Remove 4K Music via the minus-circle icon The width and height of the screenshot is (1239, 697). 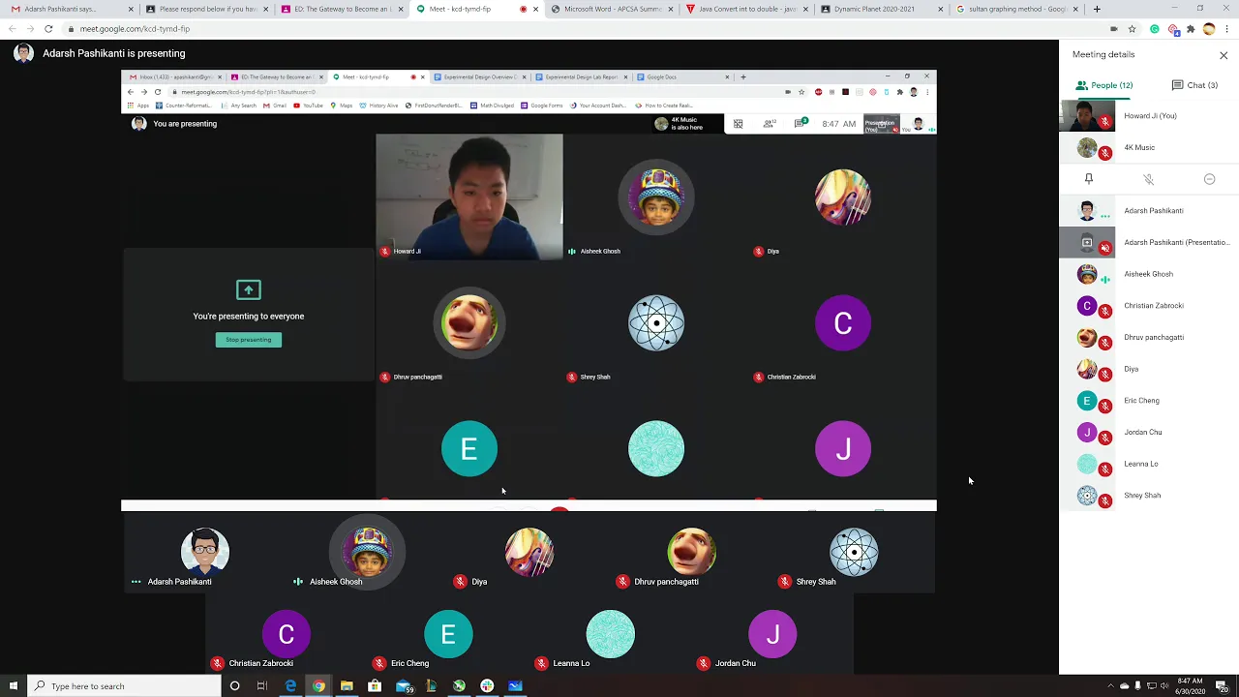click(1209, 179)
